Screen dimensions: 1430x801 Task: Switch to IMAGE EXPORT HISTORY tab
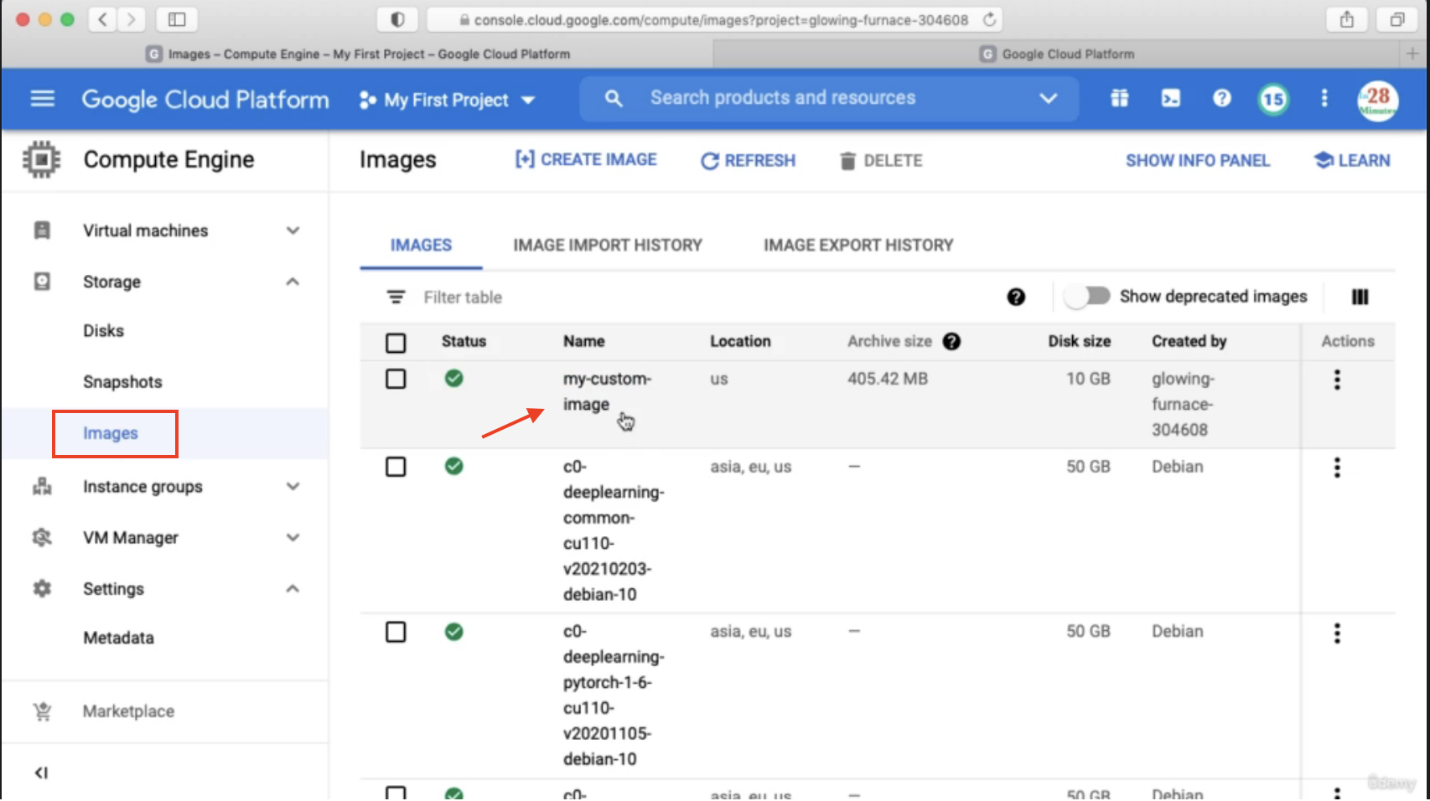click(858, 245)
